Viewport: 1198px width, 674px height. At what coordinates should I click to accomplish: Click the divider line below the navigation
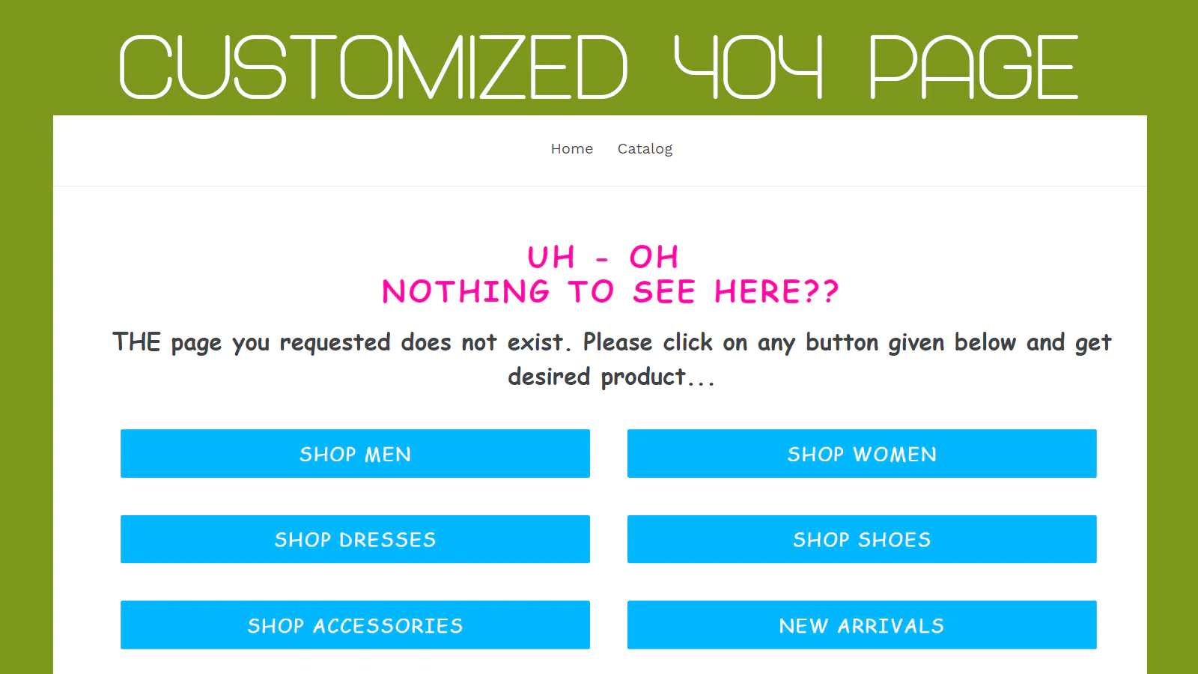pos(599,186)
